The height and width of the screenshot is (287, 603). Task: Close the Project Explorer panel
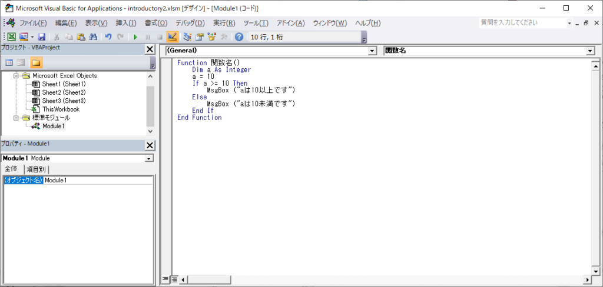[x=150, y=50]
